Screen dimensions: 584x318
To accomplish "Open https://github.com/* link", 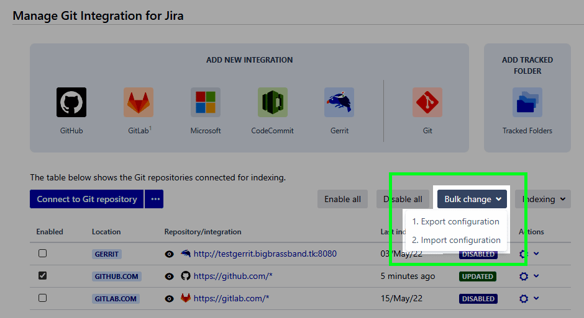I will 233,276.
